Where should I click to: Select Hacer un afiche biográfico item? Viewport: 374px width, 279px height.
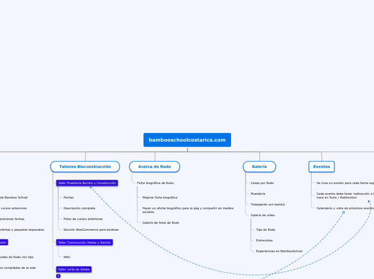[188, 210]
